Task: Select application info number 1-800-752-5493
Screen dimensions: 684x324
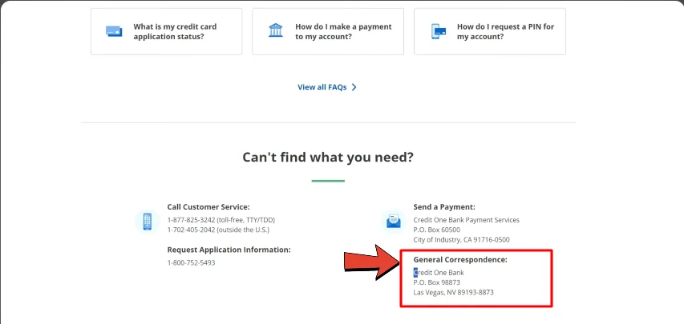Action: (191, 262)
